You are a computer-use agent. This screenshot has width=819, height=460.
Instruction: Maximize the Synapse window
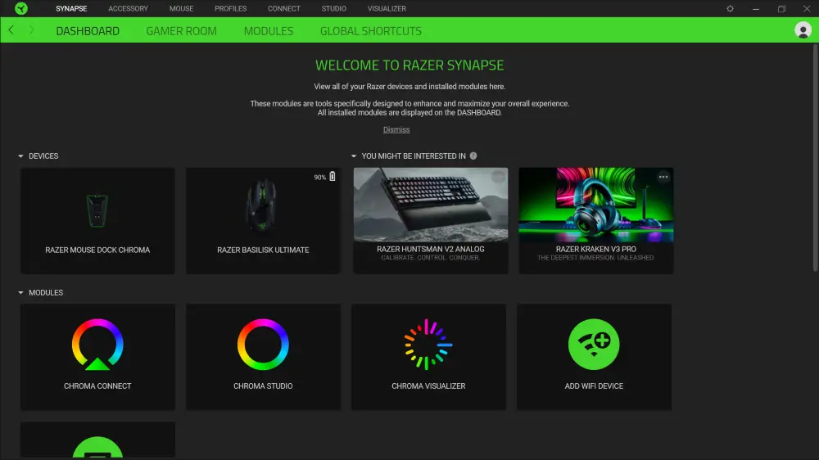pyautogui.click(x=781, y=9)
